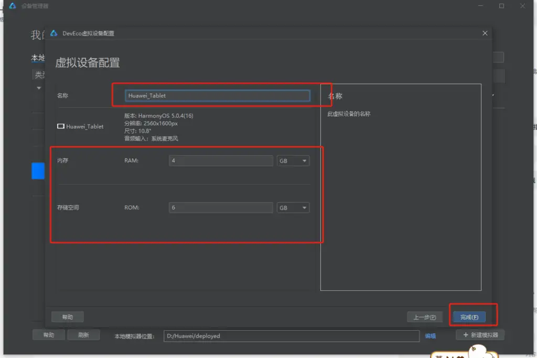Open the ROM unit GB dropdown
Image resolution: width=537 pixels, height=358 pixels.
[x=293, y=208]
